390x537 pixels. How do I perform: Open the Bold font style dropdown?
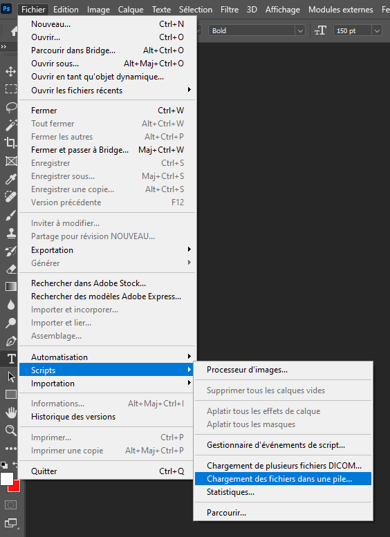click(300, 31)
